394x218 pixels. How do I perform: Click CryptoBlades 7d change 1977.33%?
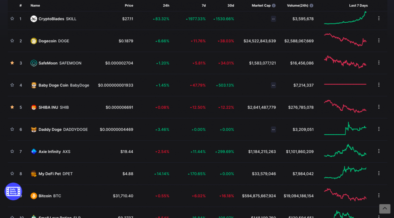coord(196,19)
